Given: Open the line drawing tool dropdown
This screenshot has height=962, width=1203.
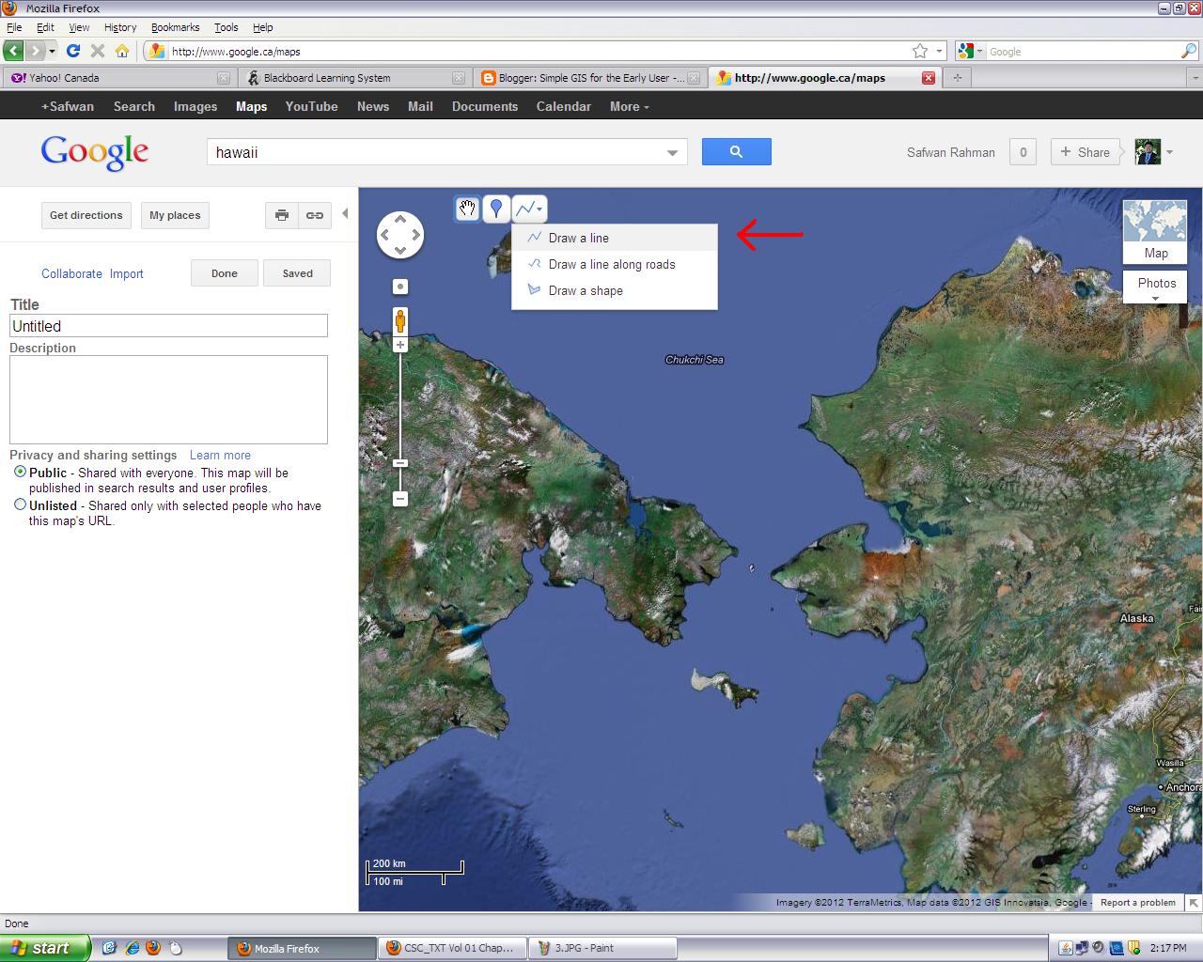Looking at the screenshot, I should [538, 209].
